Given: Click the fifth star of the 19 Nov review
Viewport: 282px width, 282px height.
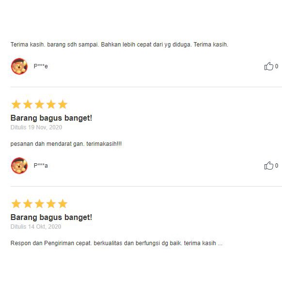Looking at the screenshot, I should coord(63,104).
